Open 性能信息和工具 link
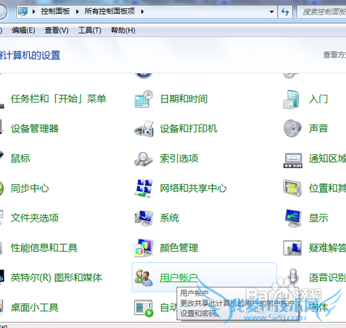346x328 pixels. [x=44, y=248]
